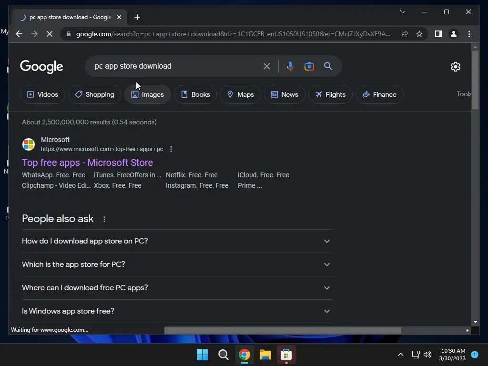The width and height of the screenshot is (488, 366).
Task: Open a new browser tab
Action: [x=137, y=17]
